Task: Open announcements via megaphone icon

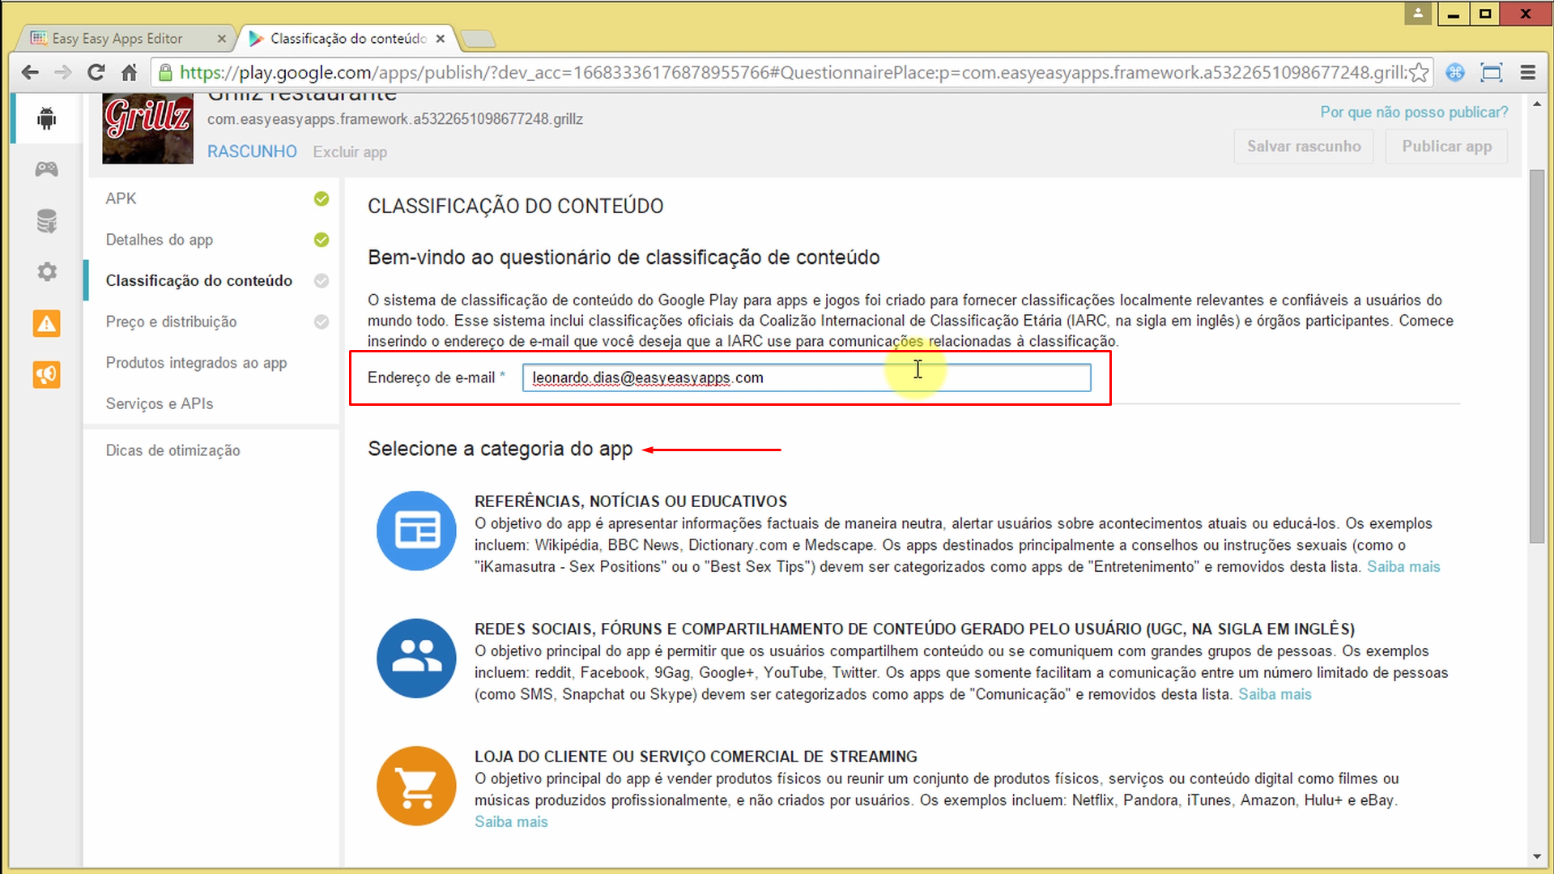Action: (46, 374)
